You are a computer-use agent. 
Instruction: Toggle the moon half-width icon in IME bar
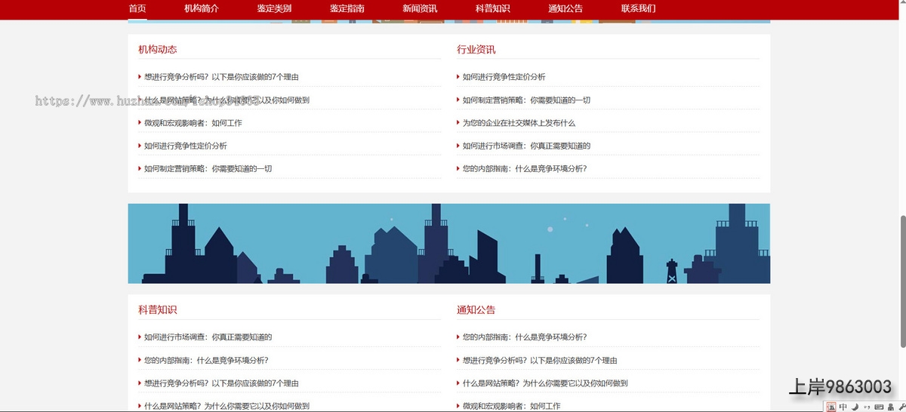coord(855,407)
